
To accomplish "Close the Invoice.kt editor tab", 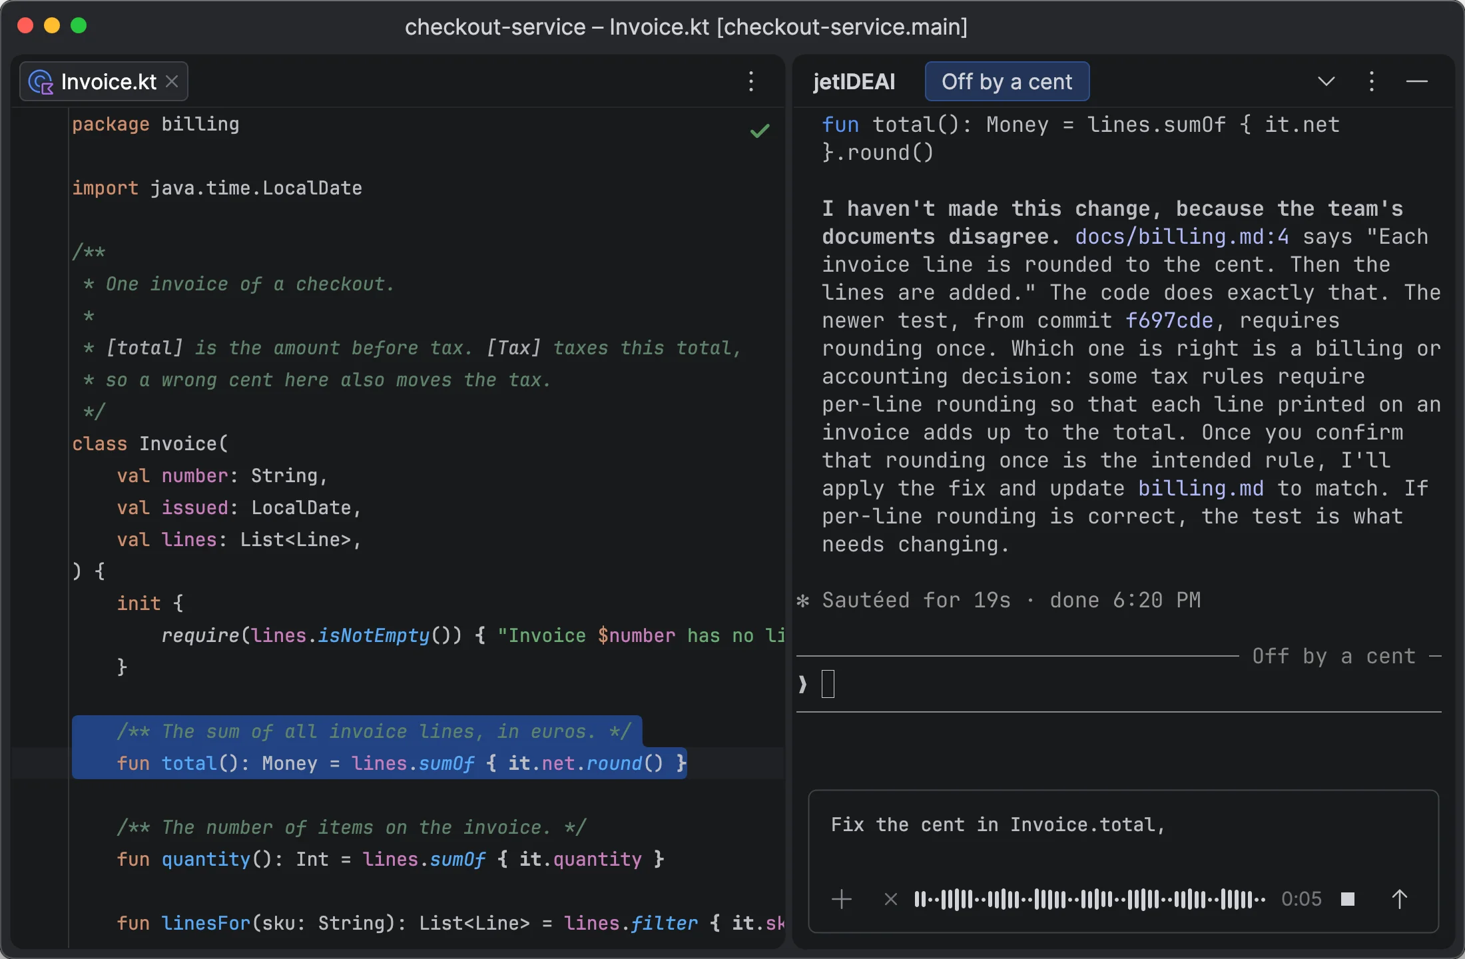I will (x=172, y=81).
